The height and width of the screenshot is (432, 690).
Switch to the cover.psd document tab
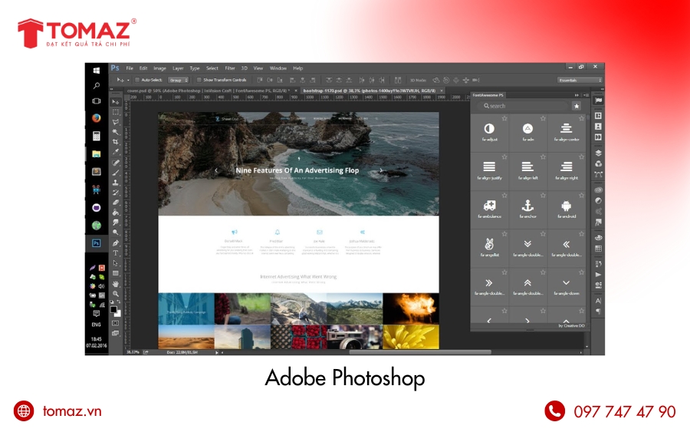(153, 91)
